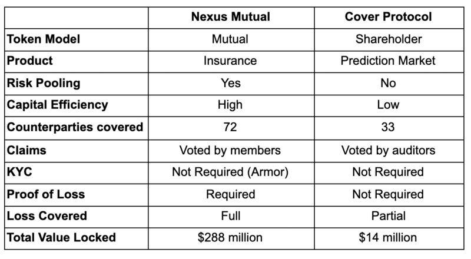The height and width of the screenshot is (259, 471).
Task: Click the Product row label
Action: [30, 61]
